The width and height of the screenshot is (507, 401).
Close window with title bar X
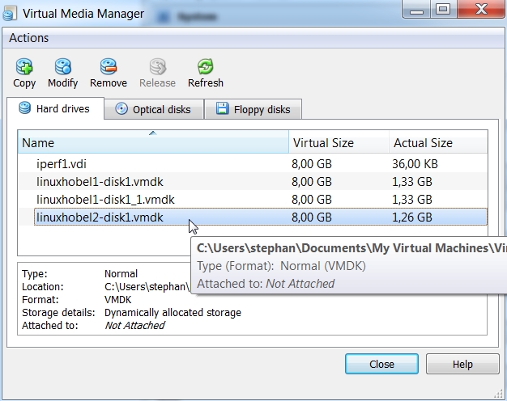(x=481, y=10)
